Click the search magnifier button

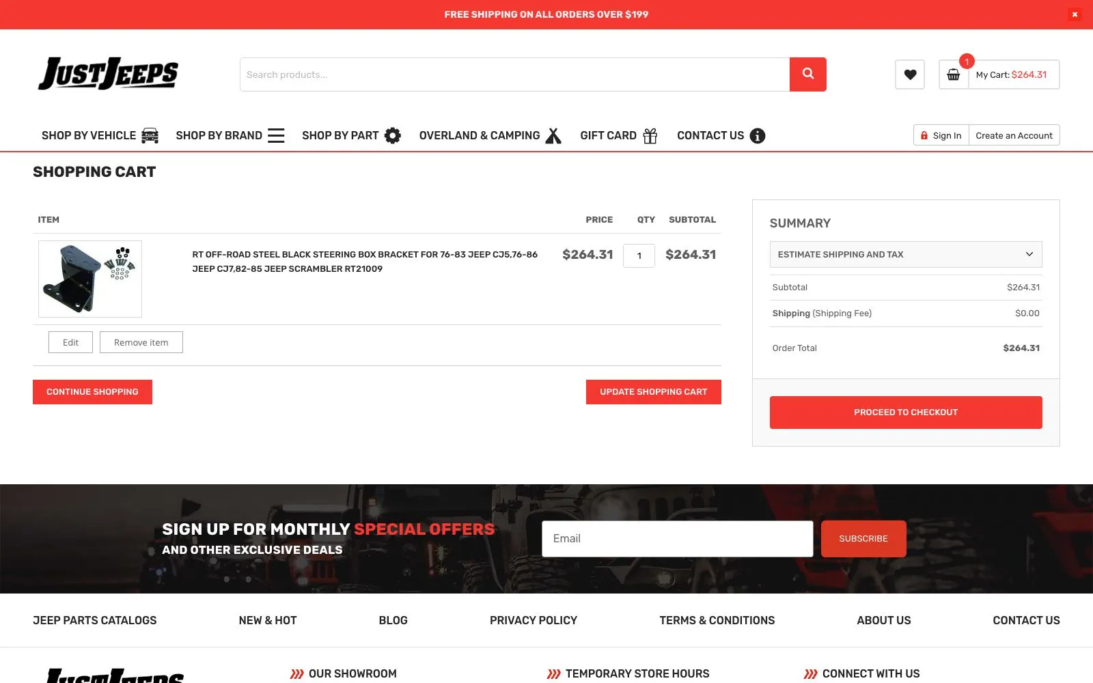[807, 74]
